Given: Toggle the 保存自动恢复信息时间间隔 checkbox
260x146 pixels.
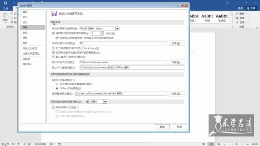Looking at the screenshot, I should (x=53, y=33).
